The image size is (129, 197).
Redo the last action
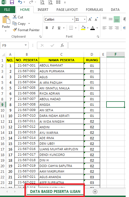click(31, 2)
